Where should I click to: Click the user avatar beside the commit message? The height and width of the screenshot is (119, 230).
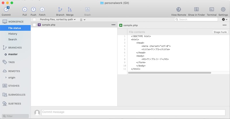tap(37, 113)
